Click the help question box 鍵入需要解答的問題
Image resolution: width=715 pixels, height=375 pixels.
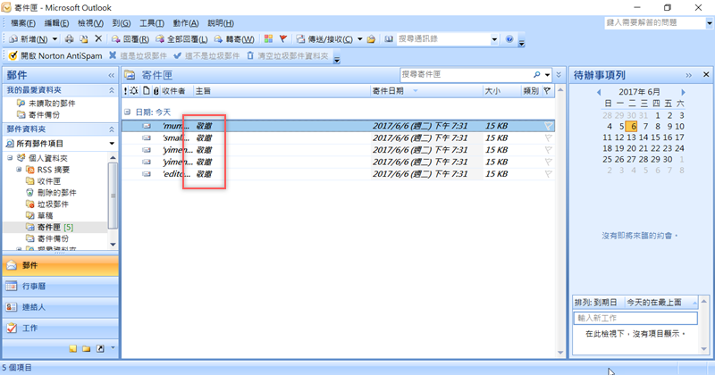point(654,23)
